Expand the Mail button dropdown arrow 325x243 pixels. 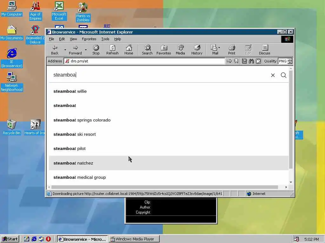pos(219,47)
